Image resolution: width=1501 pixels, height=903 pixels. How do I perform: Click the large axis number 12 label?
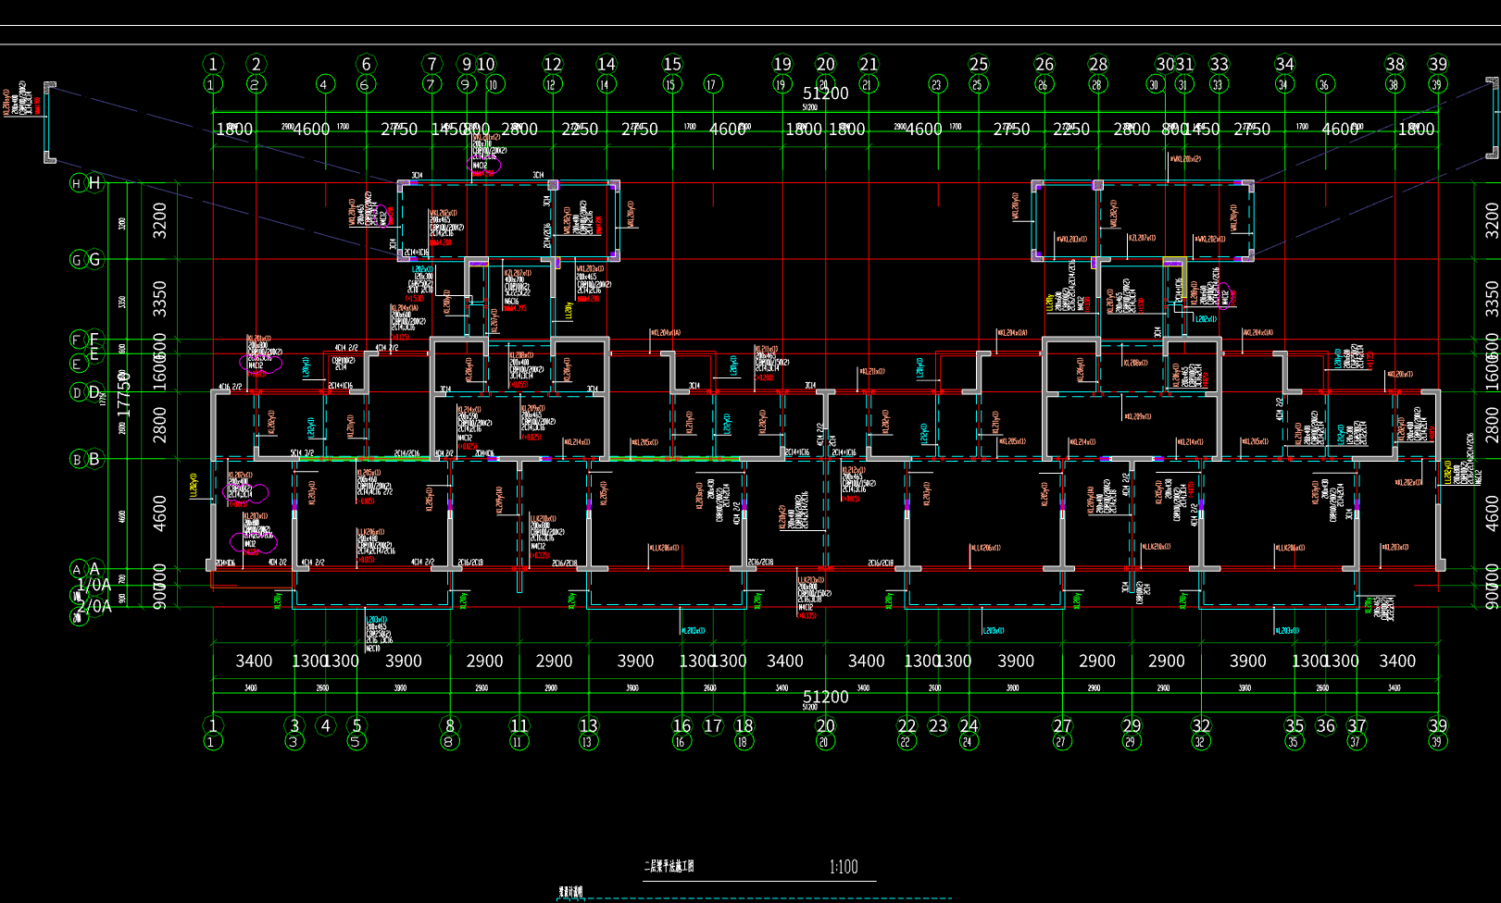553,64
